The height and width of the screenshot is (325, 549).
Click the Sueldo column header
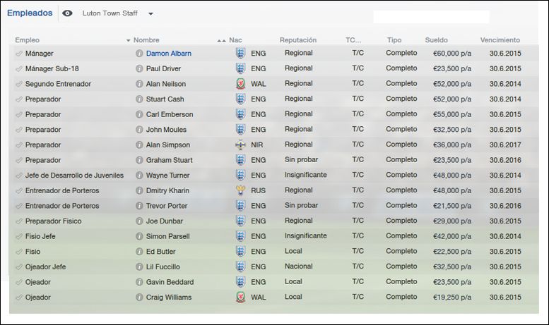(436, 40)
